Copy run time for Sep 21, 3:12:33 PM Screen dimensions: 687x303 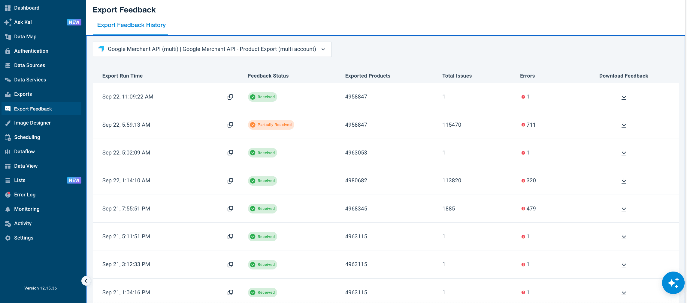click(x=230, y=265)
